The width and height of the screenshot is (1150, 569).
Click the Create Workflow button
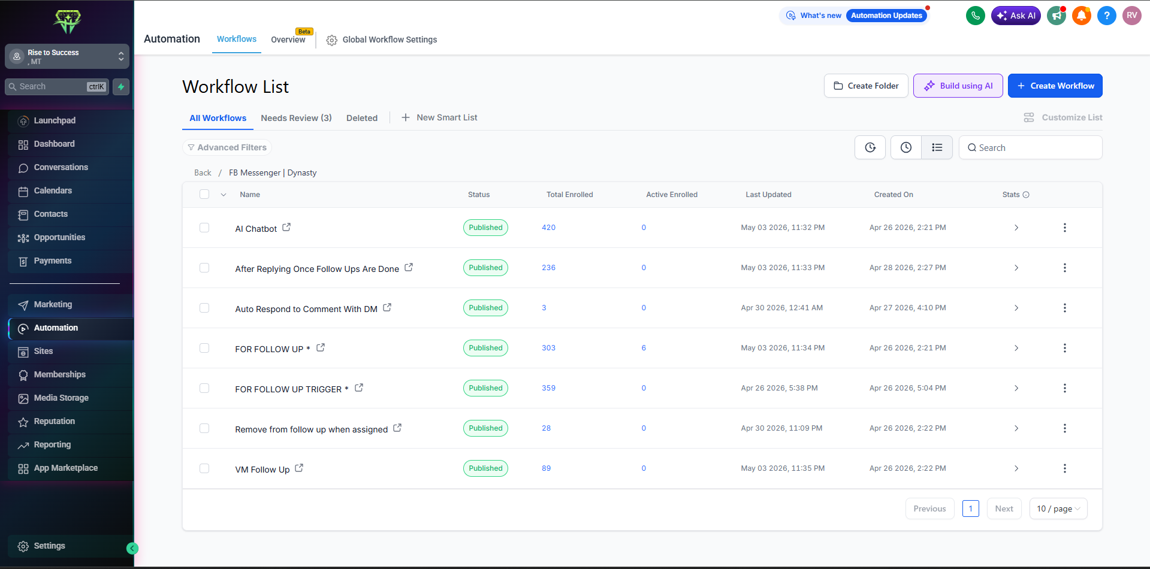coord(1055,86)
